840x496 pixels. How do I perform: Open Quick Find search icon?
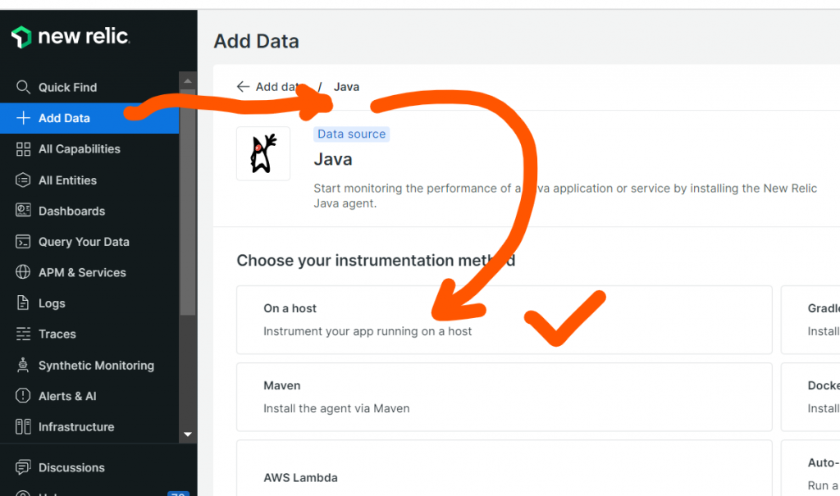click(23, 87)
